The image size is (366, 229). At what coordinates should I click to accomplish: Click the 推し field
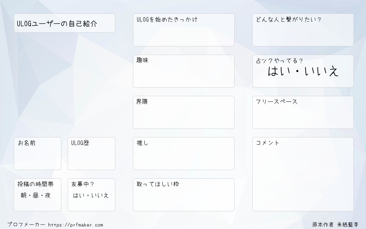(x=184, y=154)
